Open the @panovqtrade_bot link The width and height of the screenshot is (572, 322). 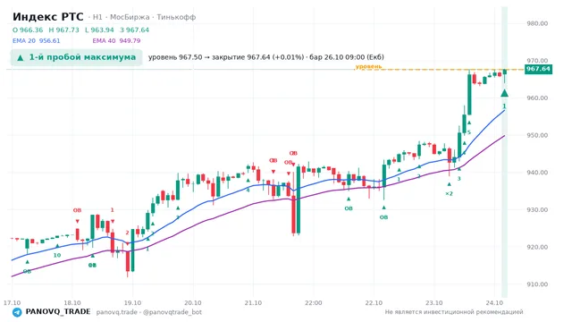click(172, 312)
